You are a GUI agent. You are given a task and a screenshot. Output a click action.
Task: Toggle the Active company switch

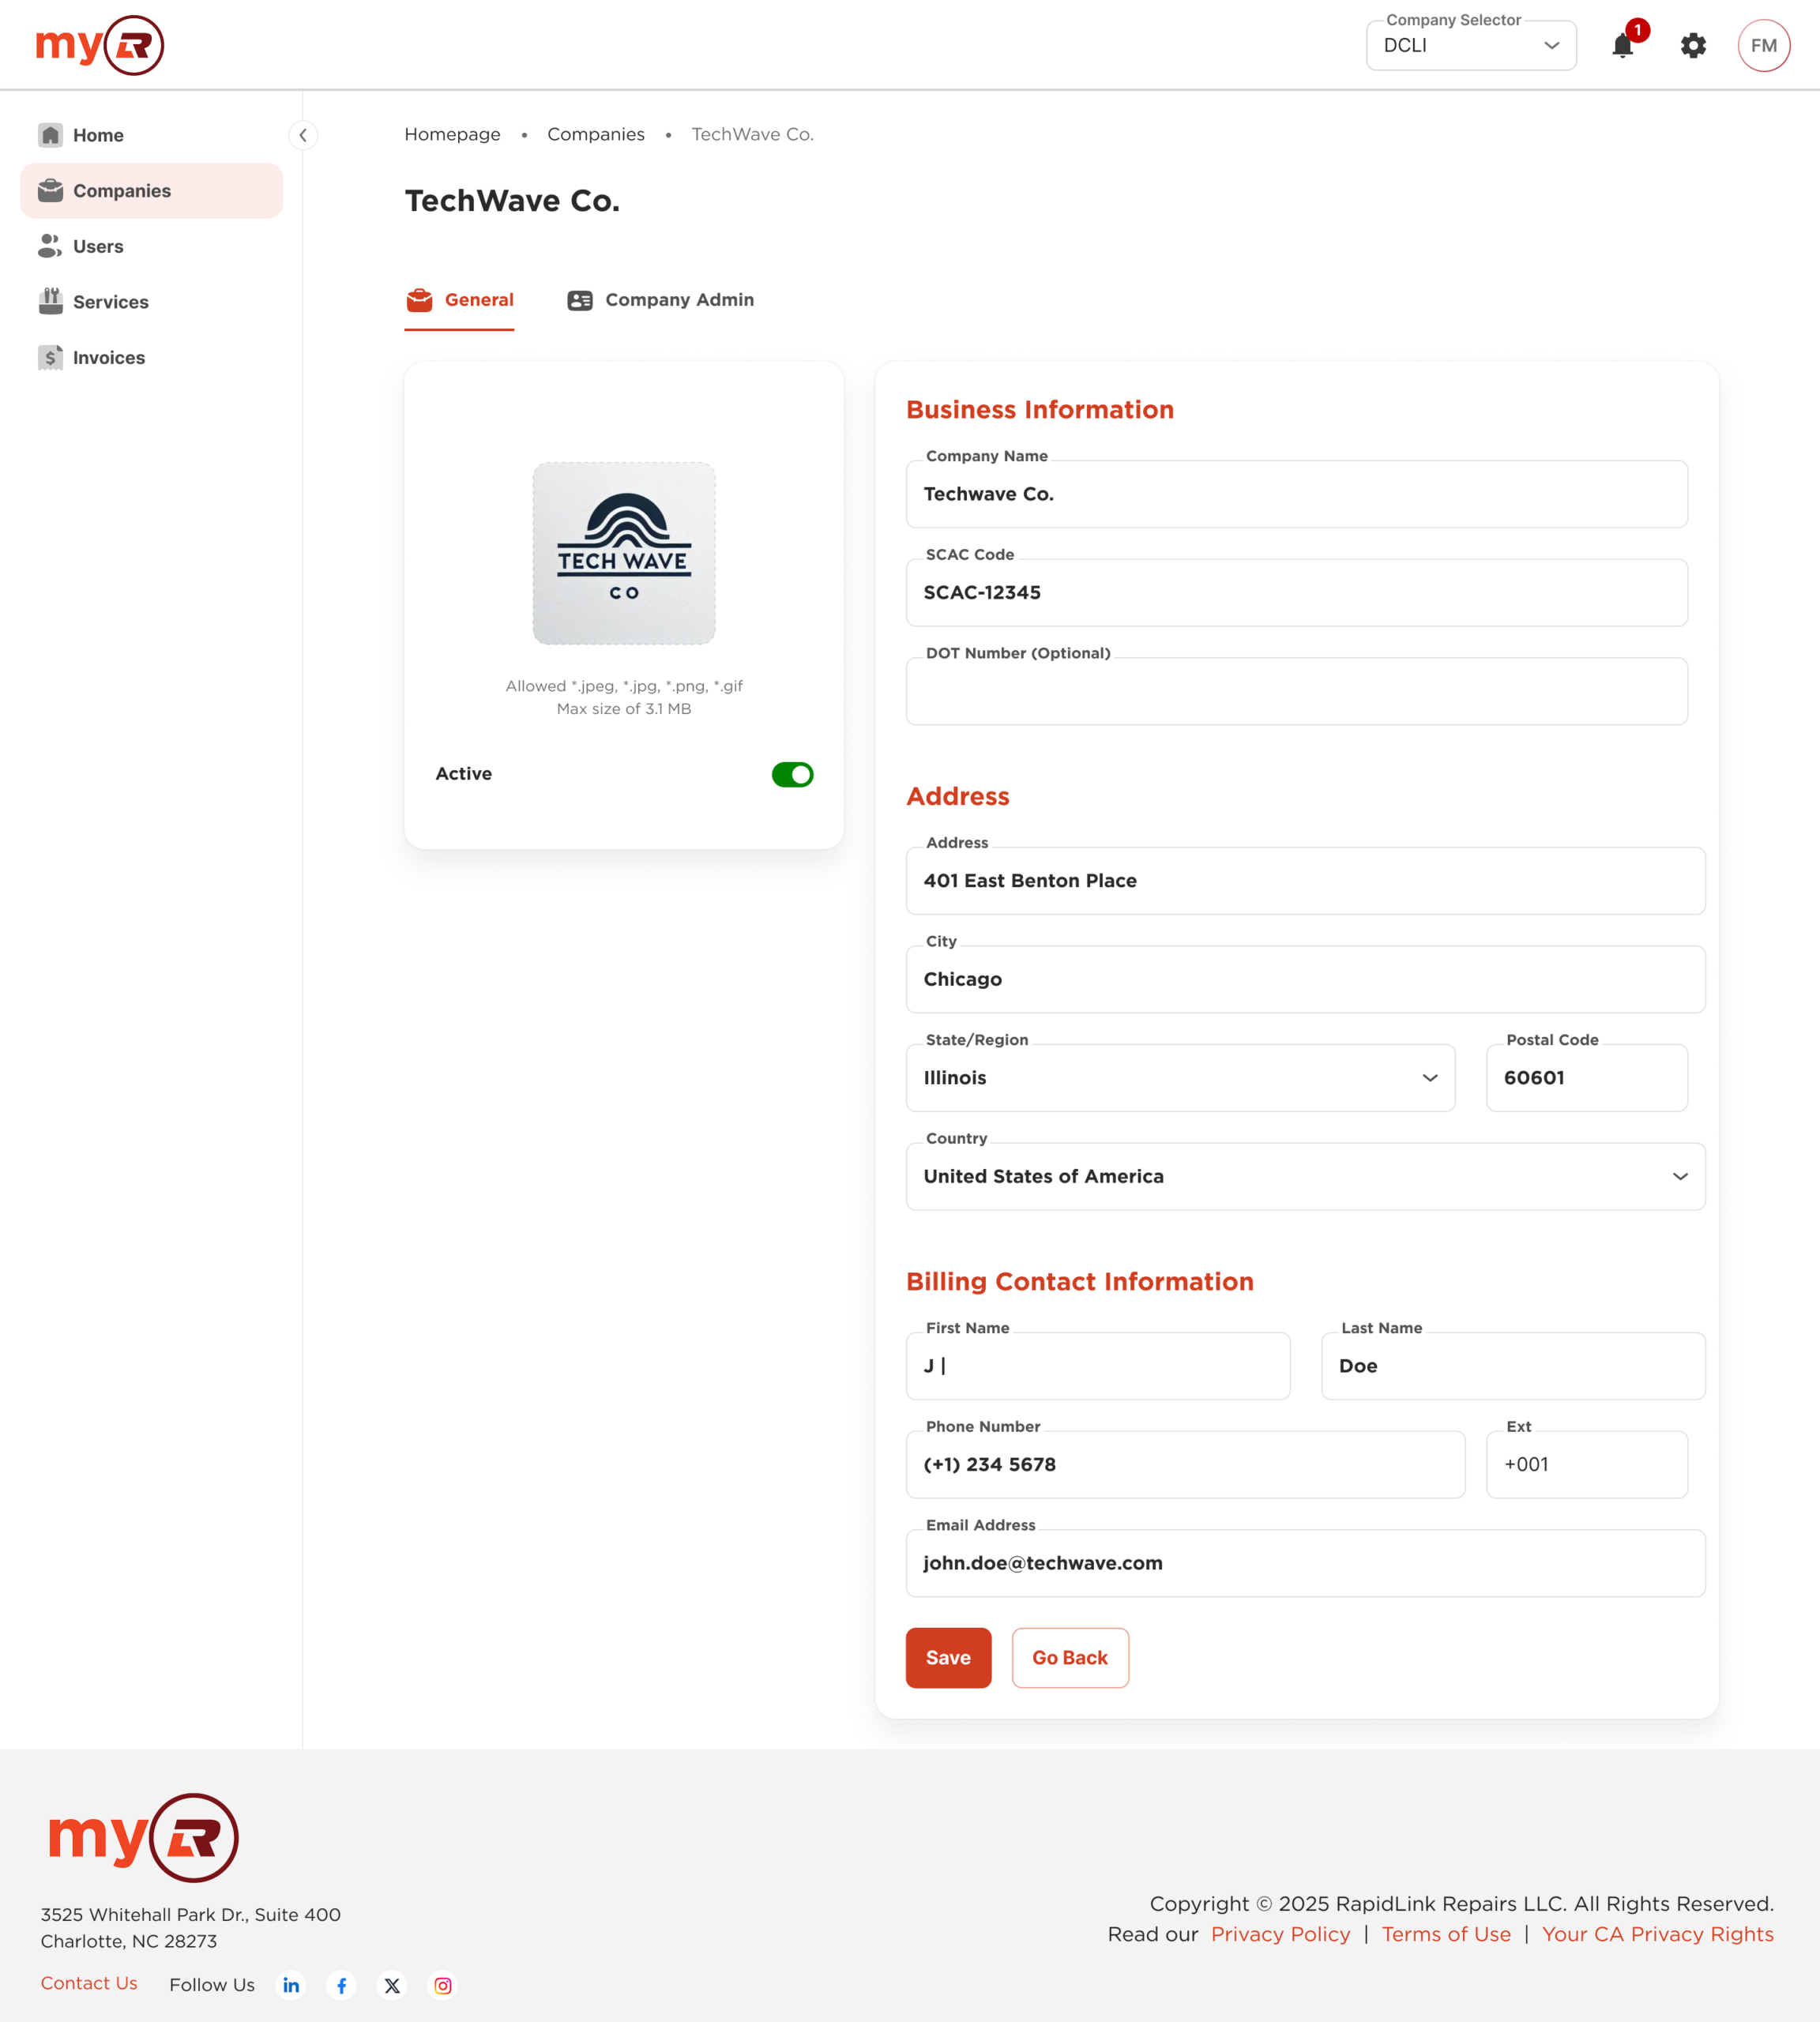point(792,774)
